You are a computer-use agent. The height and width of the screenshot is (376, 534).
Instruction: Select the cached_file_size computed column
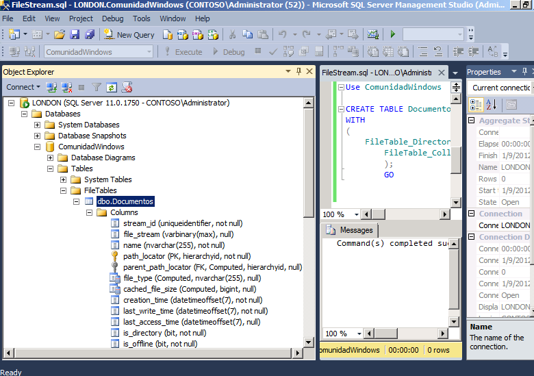(190, 289)
